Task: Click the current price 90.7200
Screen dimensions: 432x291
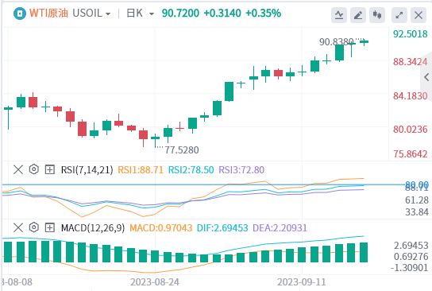Action: pos(180,14)
